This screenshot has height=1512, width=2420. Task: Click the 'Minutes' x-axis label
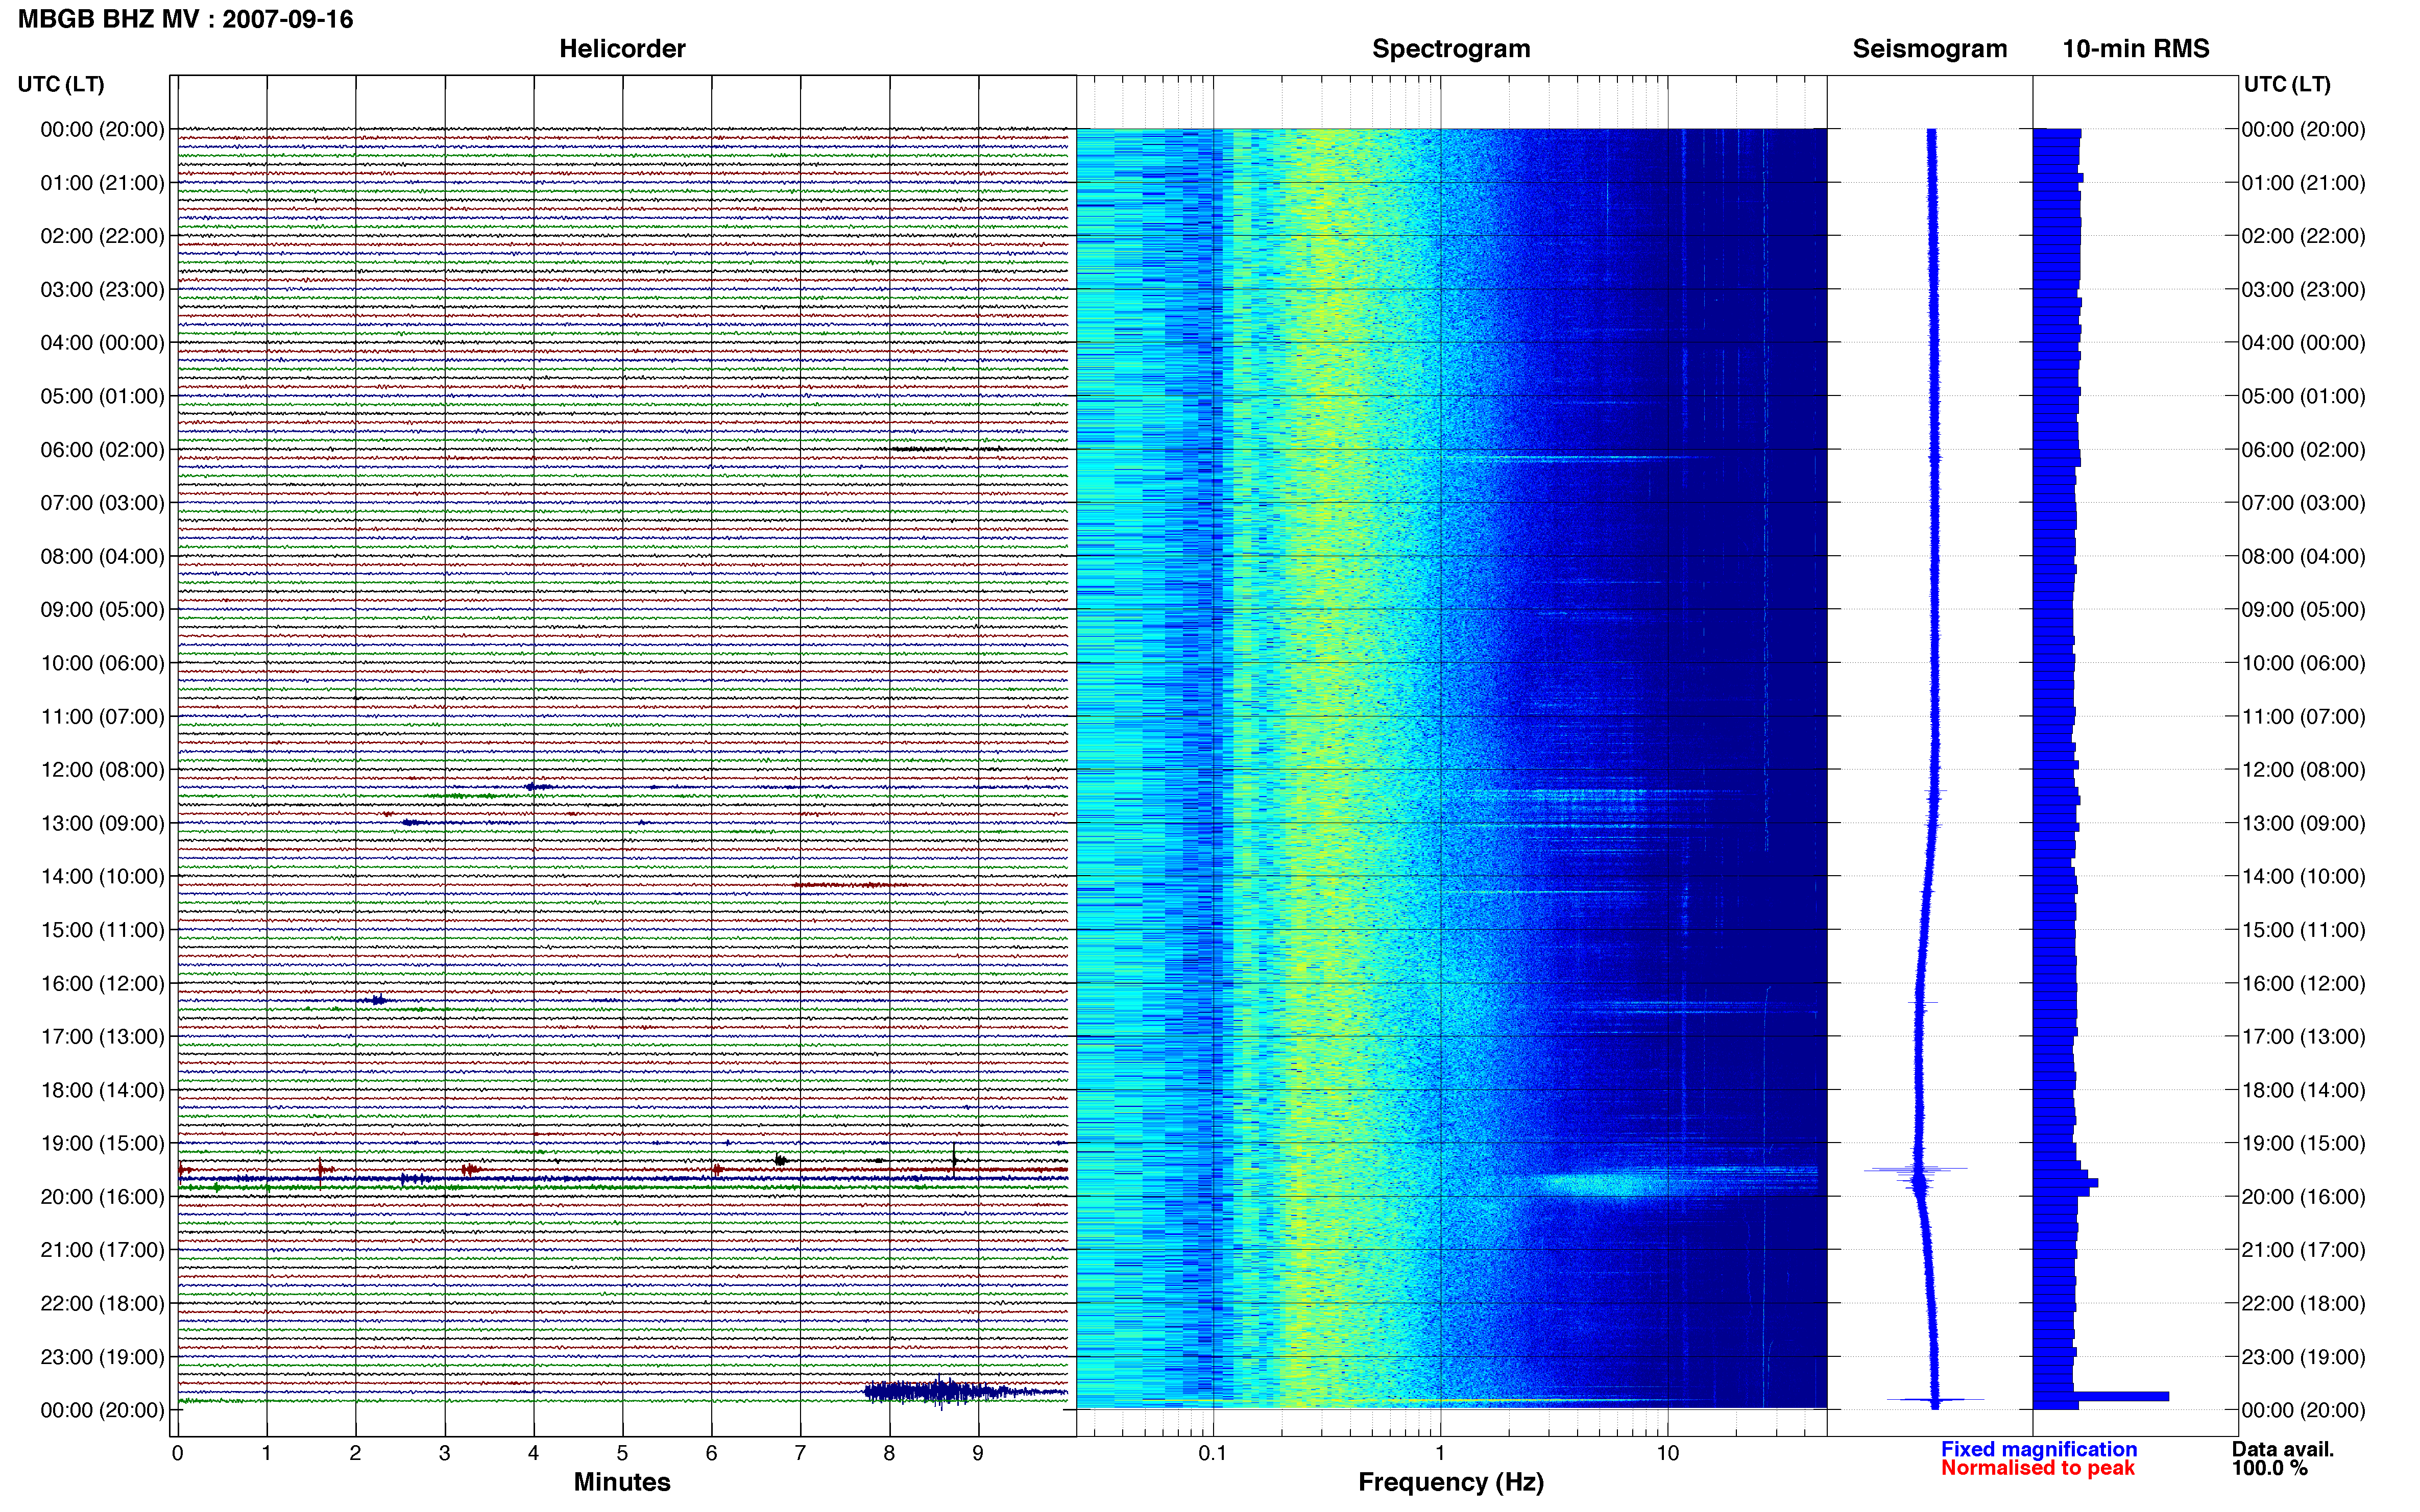coord(622,1482)
